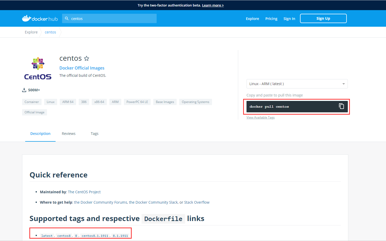Click the Docker Official Images link
Viewport: 386px width, 241px height.
tap(82, 68)
